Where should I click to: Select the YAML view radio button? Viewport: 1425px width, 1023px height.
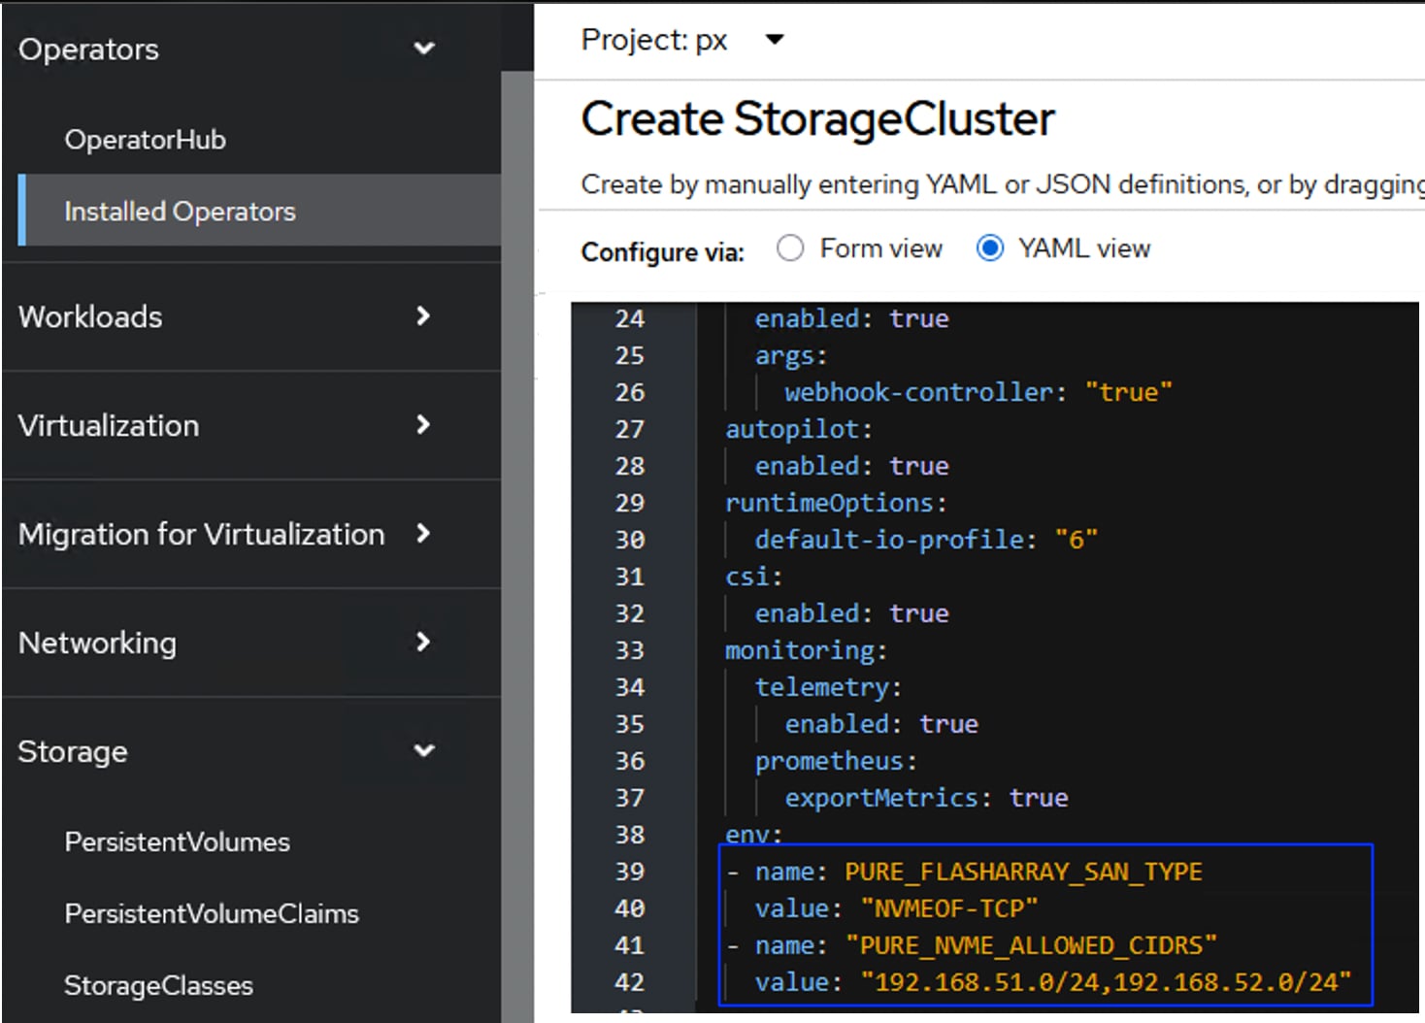coord(989,249)
